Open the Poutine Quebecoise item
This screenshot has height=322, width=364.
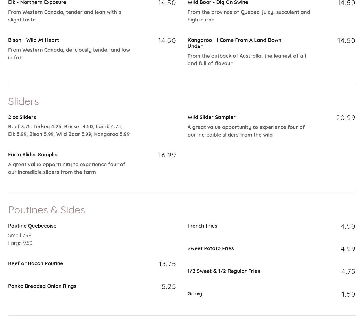click(32, 226)
